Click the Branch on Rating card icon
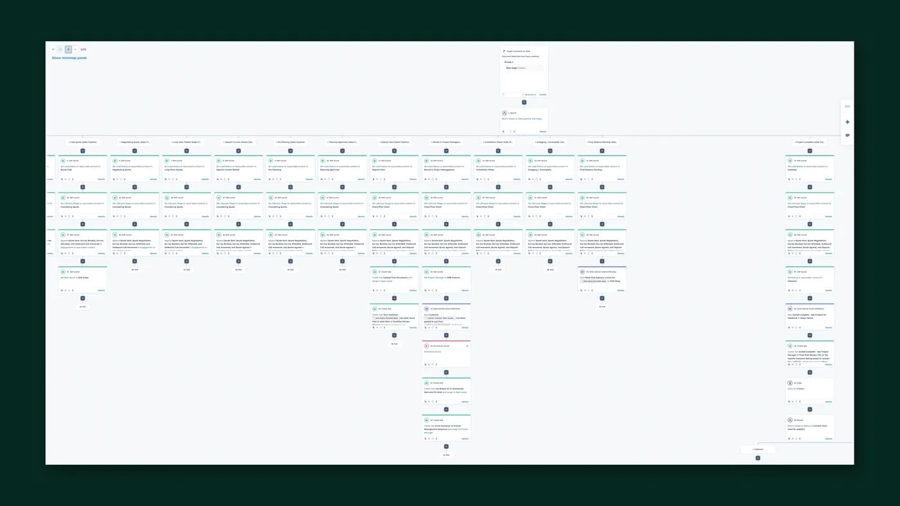Screen dimensions: 900x506 [x=790, y=420]
